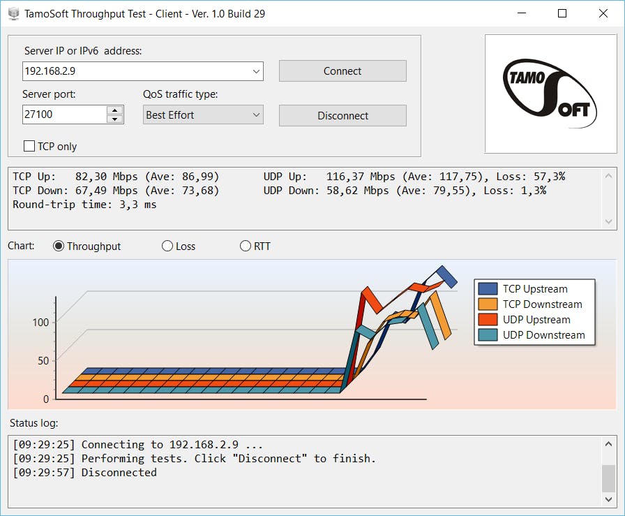Select the Throughput chart radio button
The height and width of the screenshot is (516, 625).
58,246
